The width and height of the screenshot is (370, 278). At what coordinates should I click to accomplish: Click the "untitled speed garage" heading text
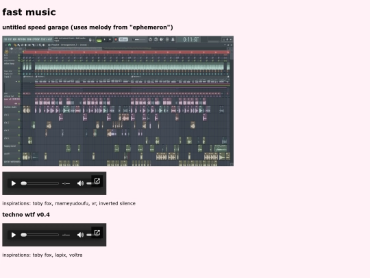[88, 27]
